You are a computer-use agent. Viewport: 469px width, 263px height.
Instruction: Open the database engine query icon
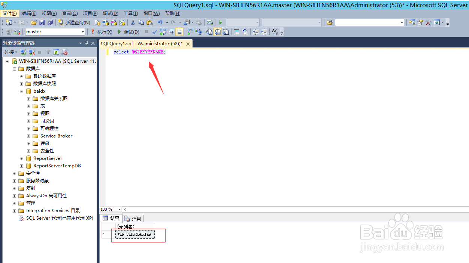point(97,22)
